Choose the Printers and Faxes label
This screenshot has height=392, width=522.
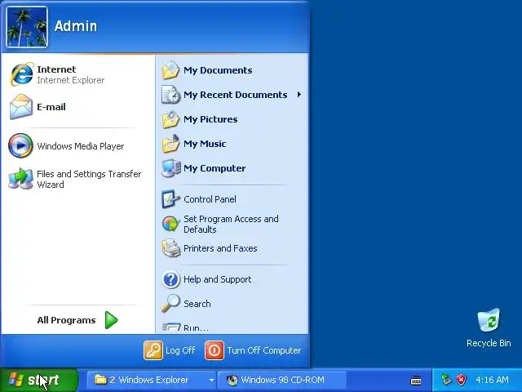pyautogui.click(x=220, y=248)
